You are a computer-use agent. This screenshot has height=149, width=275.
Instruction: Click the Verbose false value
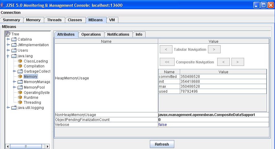point(163,125)
